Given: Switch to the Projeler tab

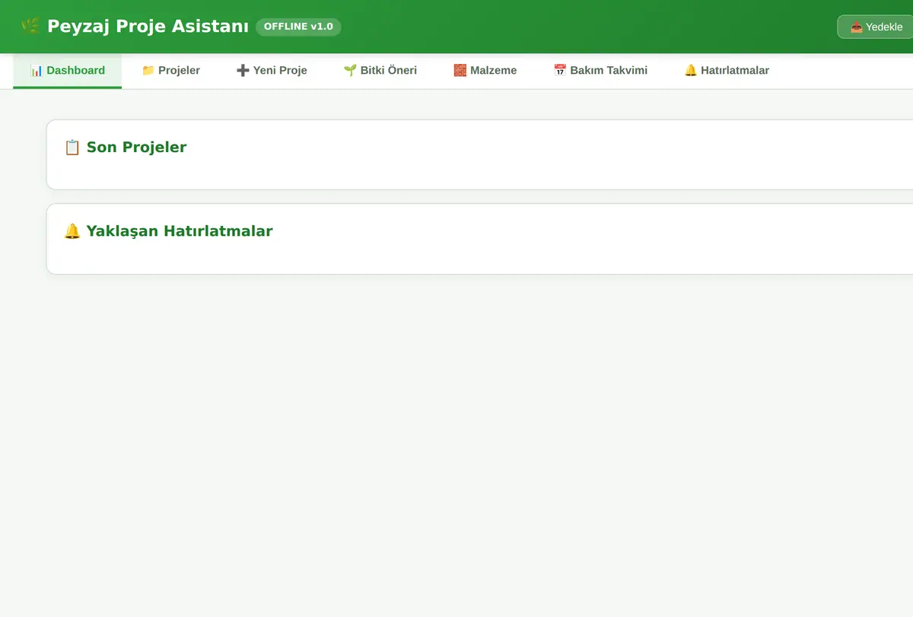Looking at the screenshot, I should [171, 71].
